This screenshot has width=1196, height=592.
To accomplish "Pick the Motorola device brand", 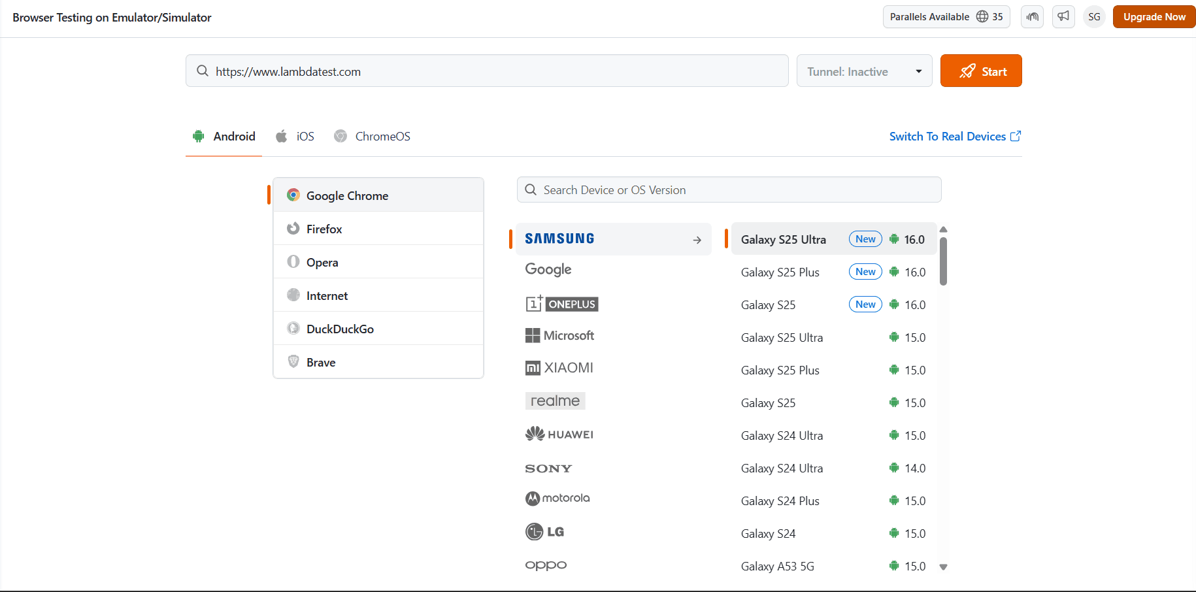I will click(557, 498).
